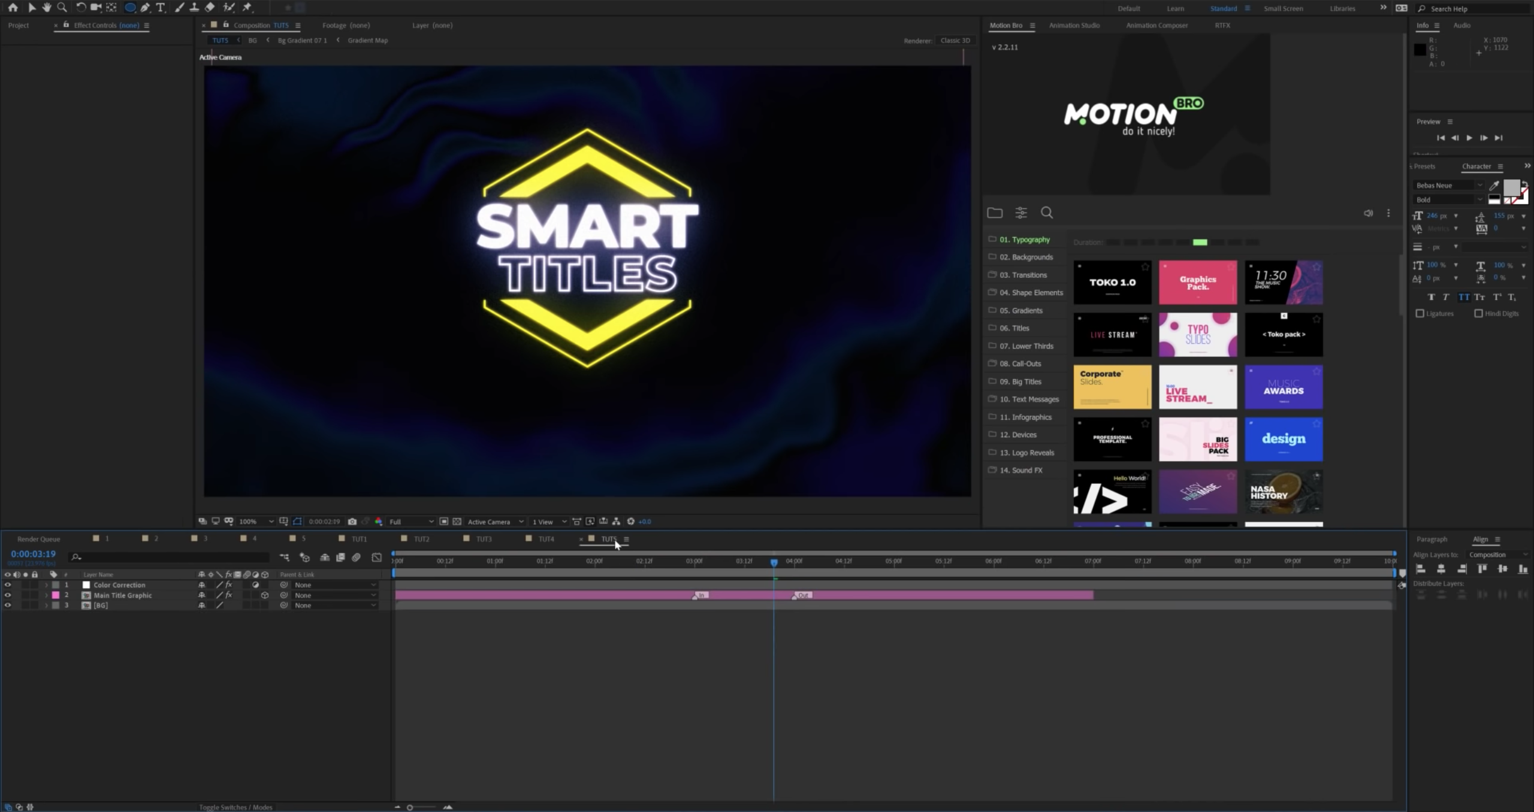Toggle Transparency Grid button
Screen dimensions: 1534x812
pos(457,522)
